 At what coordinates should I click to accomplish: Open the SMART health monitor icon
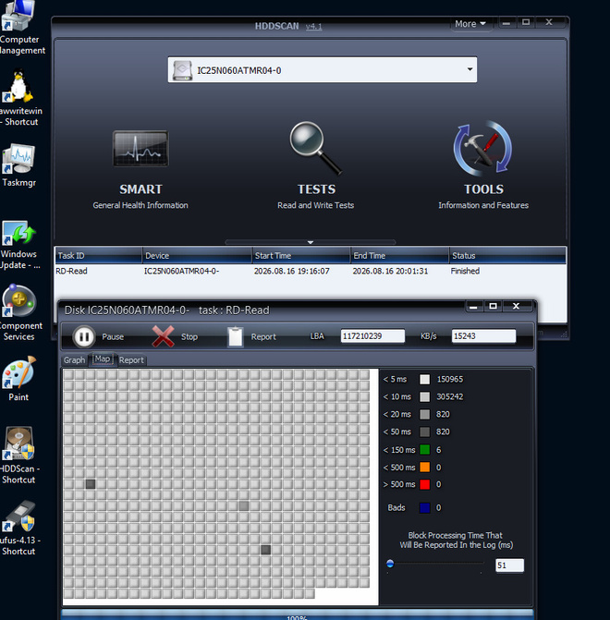tap(140, 149)
